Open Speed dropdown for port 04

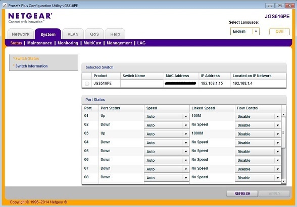pyautogui.click(x=167, y=143)
